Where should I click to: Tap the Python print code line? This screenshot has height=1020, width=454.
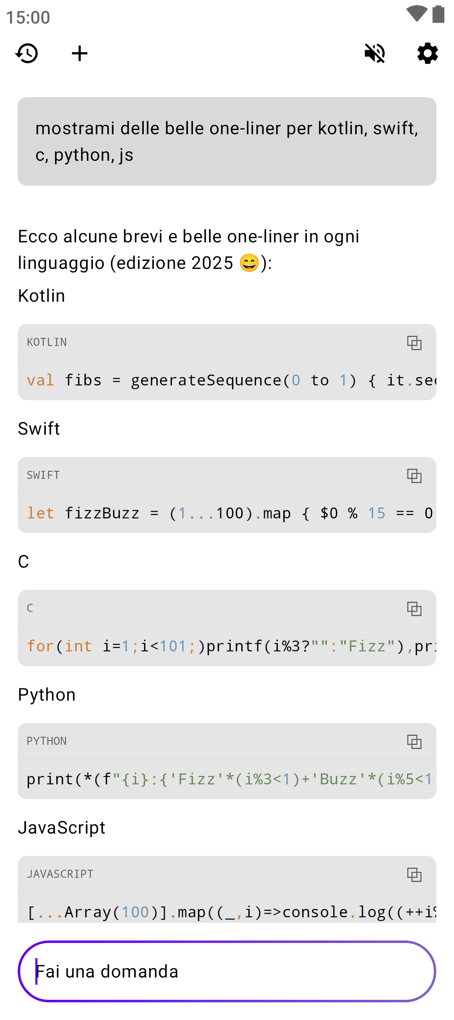[x=227, y=779]
